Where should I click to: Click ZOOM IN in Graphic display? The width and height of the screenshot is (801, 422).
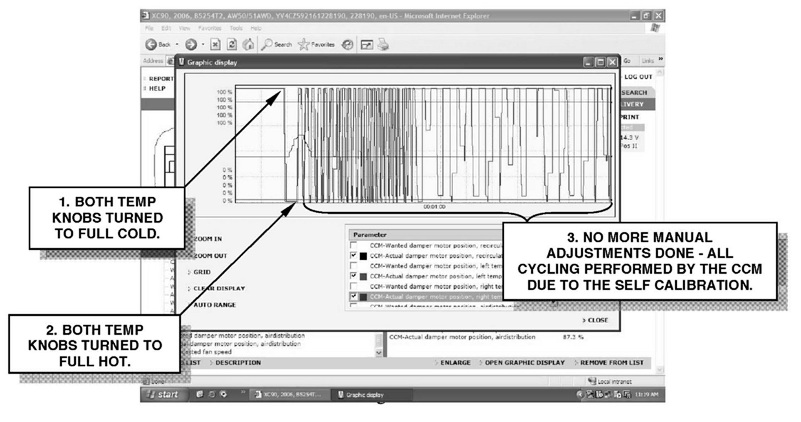point(208,239)
